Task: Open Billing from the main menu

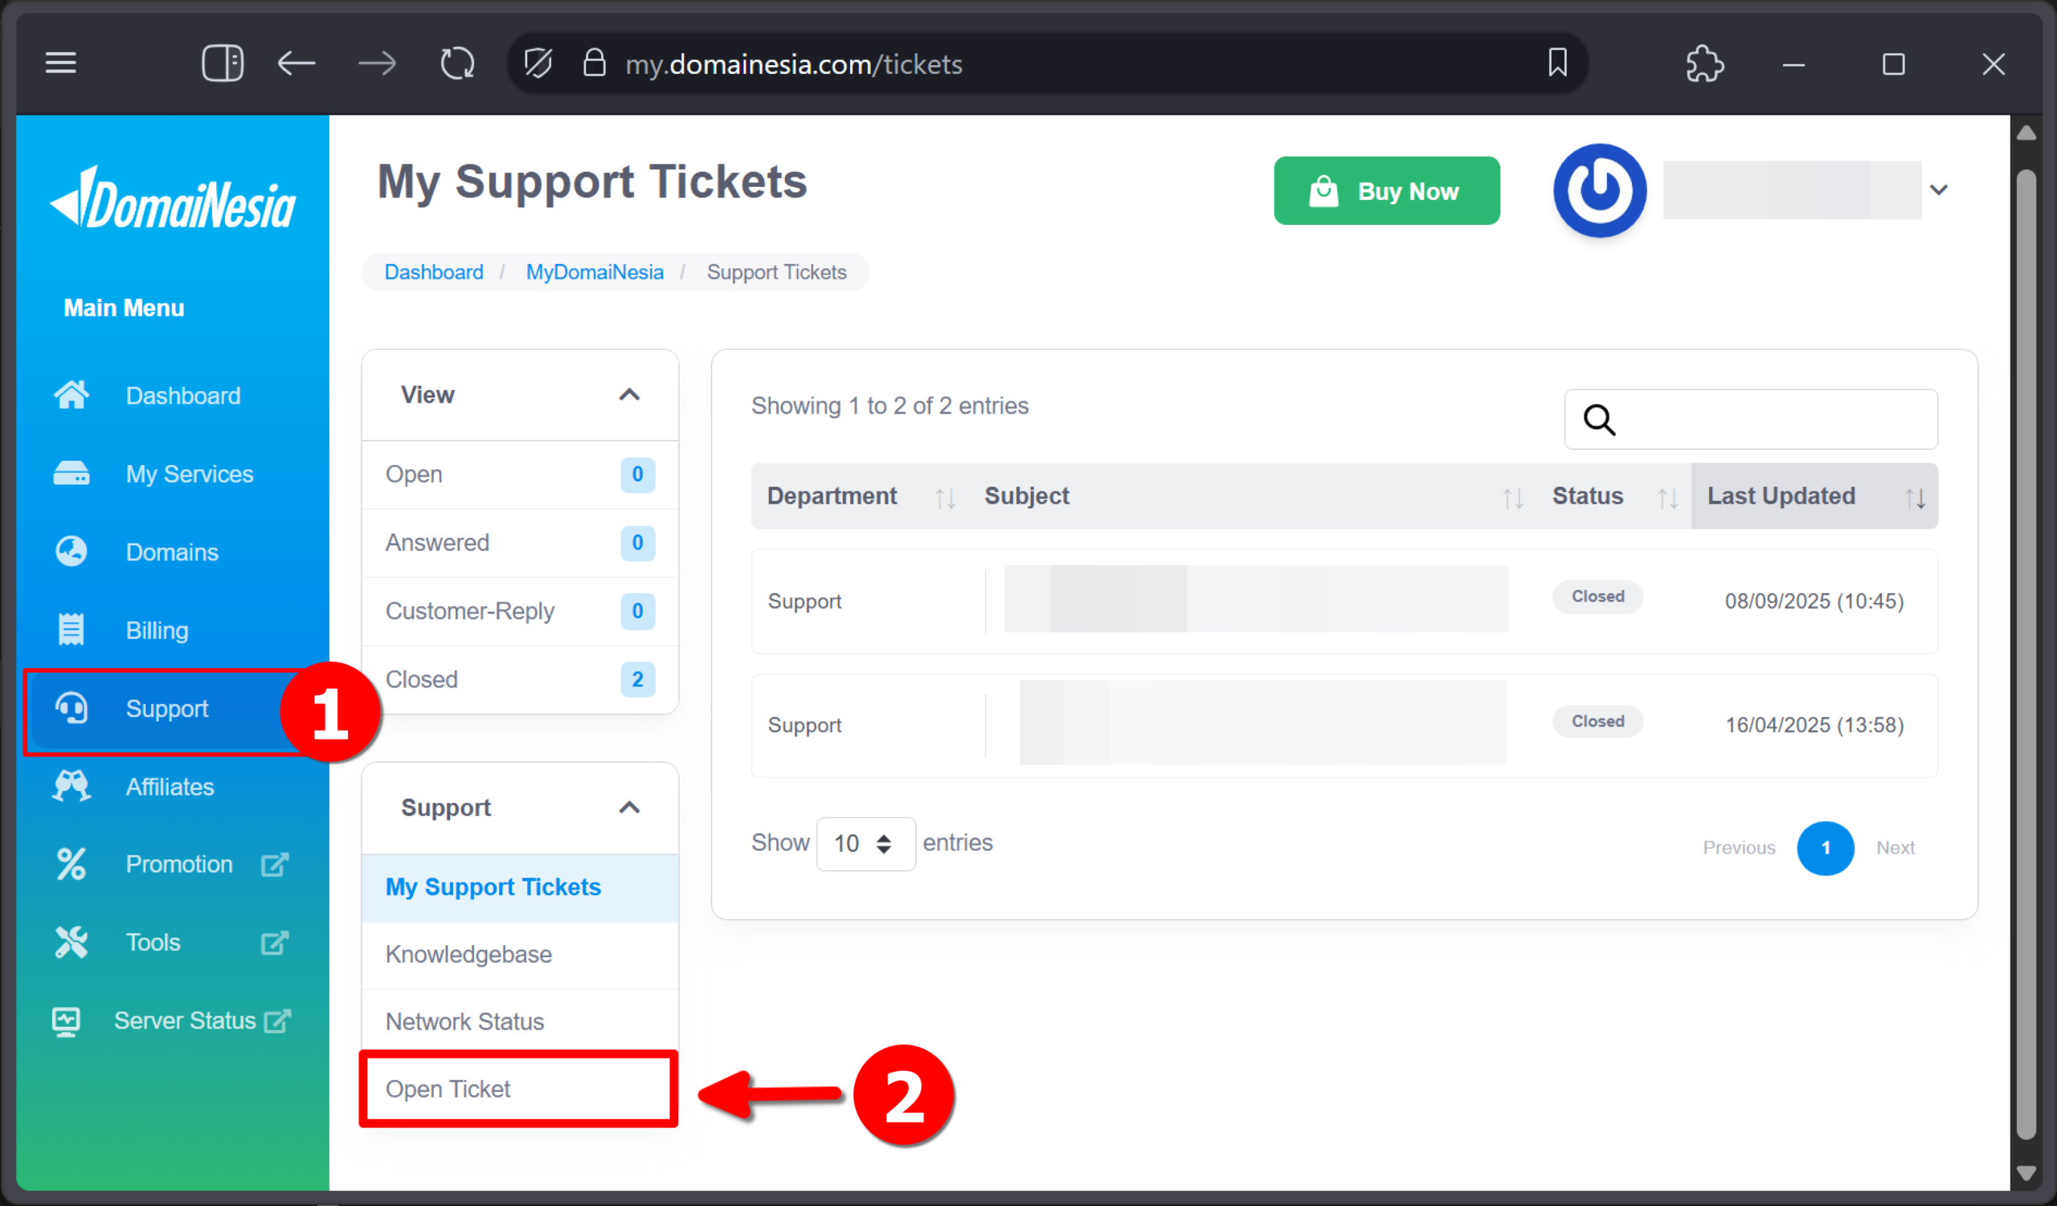Action: [x=157, y=630]
